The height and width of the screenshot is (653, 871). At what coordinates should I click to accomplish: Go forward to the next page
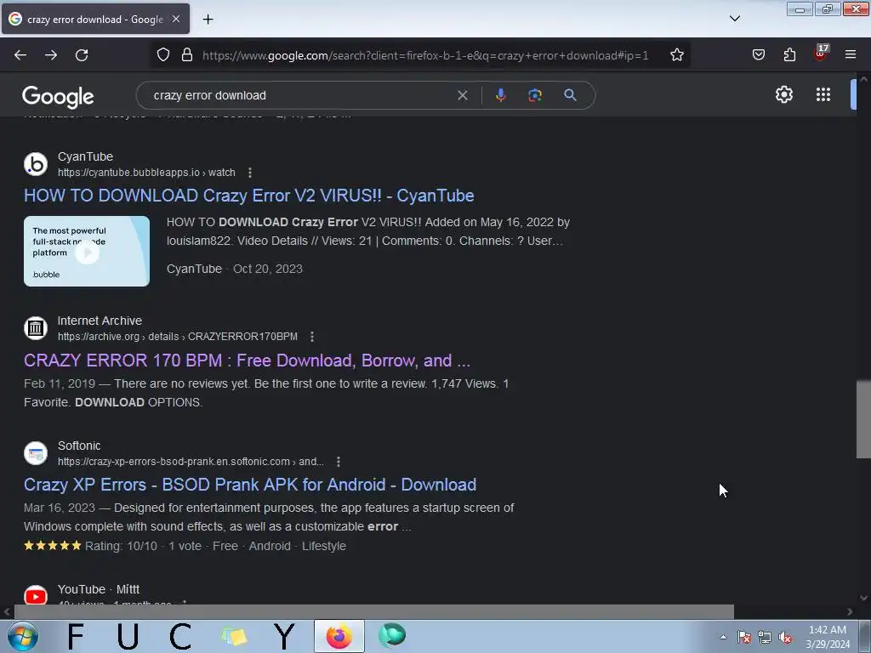click(51, 55)
